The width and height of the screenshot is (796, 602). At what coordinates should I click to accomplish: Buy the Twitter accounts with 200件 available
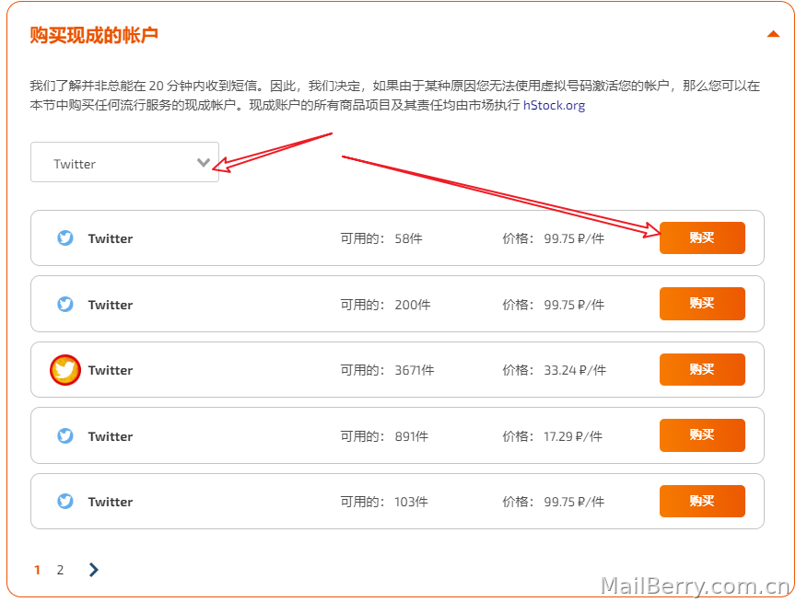click(702, 304)
